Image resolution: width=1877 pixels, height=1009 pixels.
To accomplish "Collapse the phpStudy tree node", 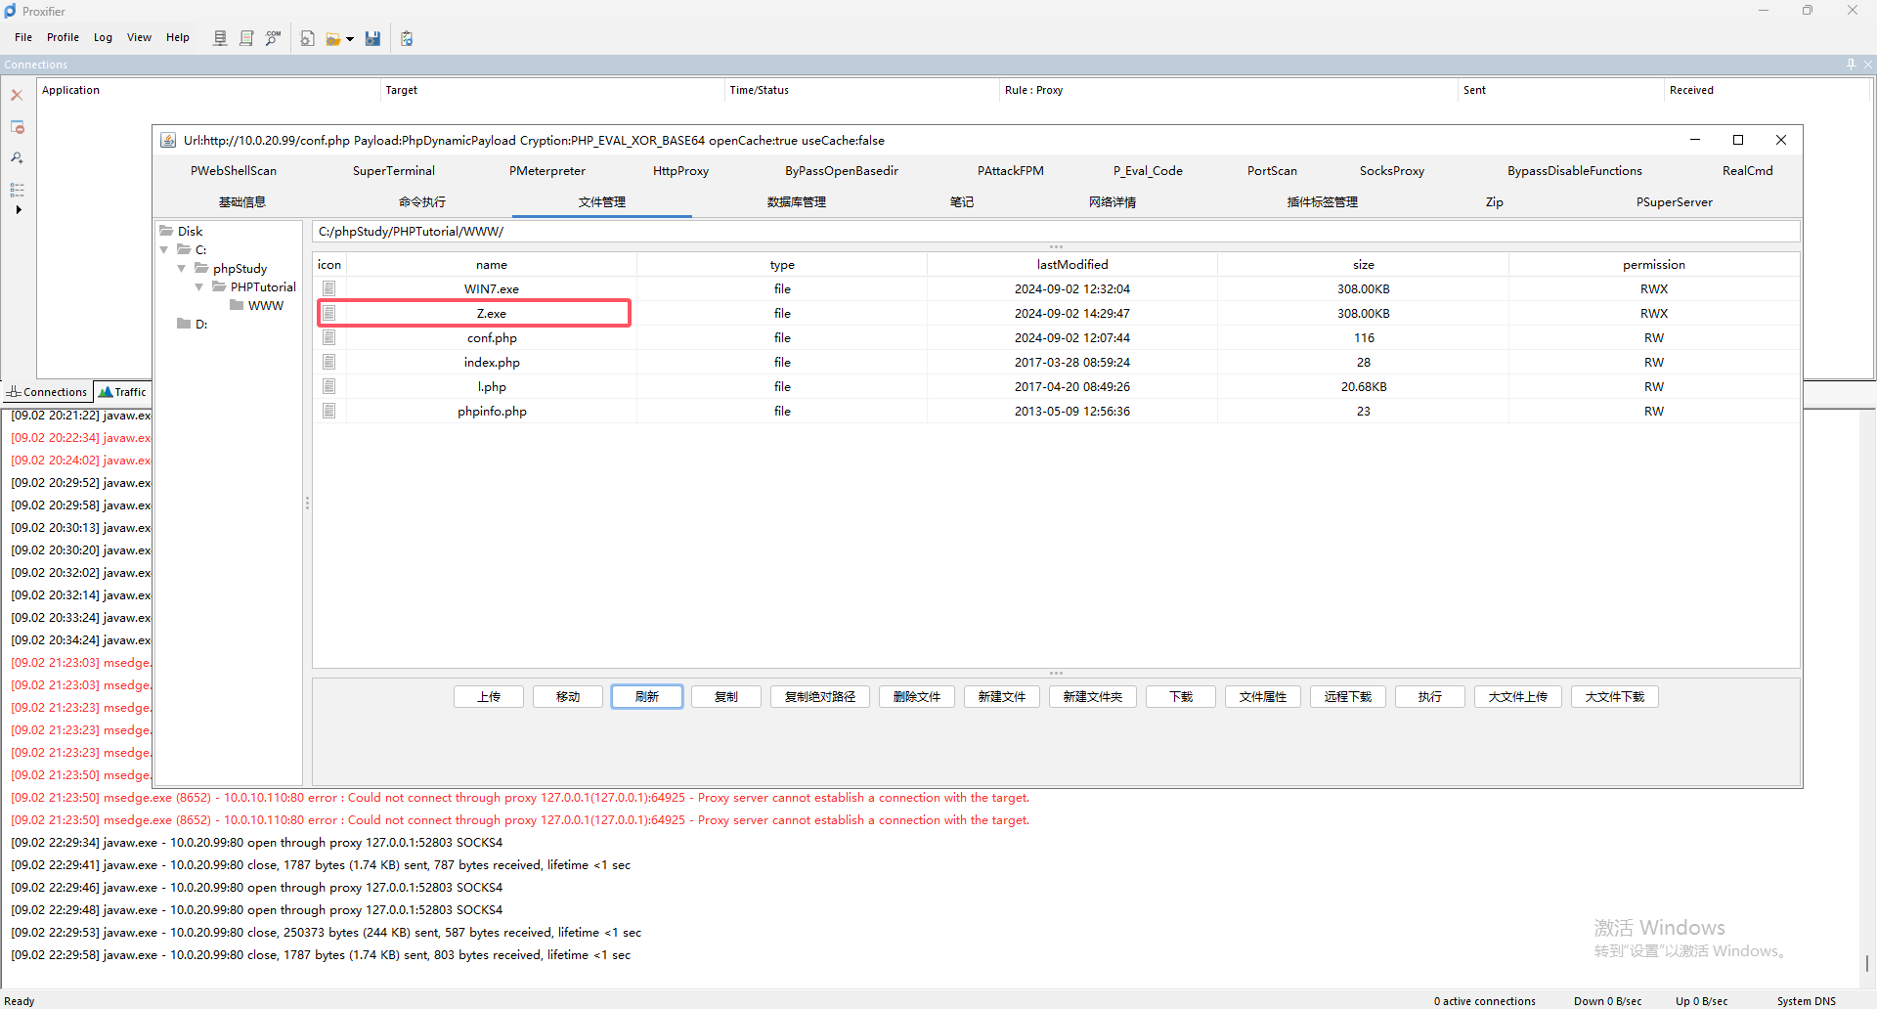I will coord(182,268).
